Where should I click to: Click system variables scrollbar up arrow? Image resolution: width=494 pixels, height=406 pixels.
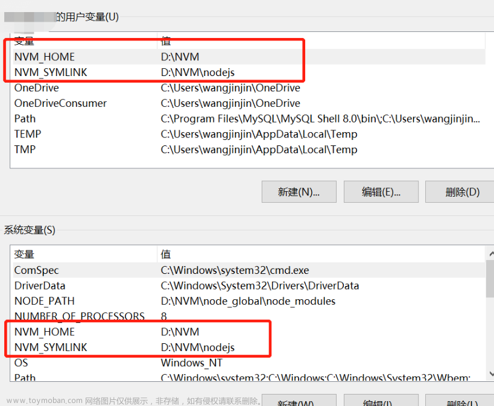[x=490, y=254]
